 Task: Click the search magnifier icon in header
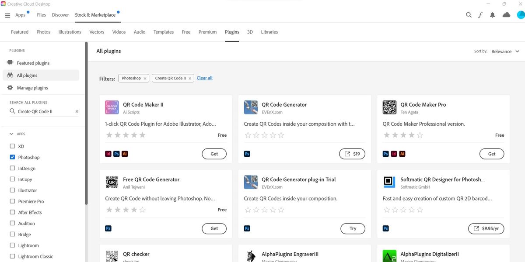coord(469,15)
